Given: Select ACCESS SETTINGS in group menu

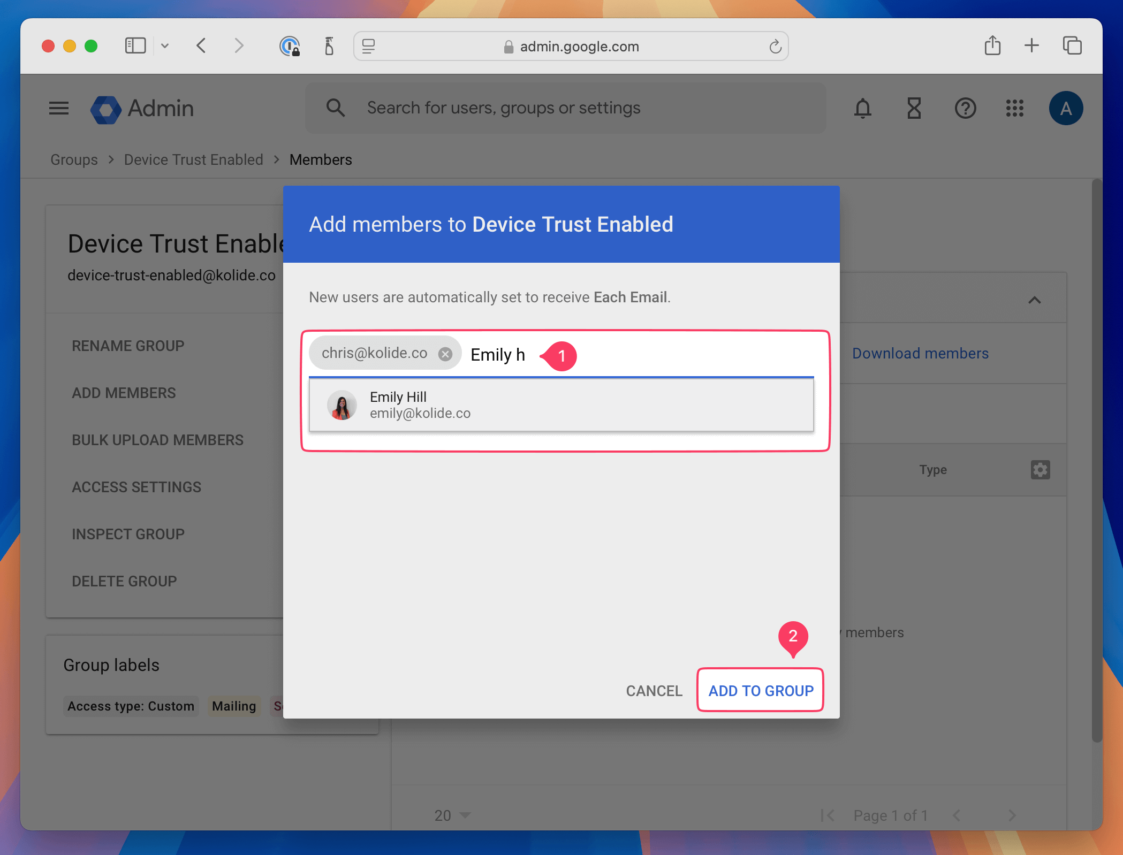Looking at the screenshot, I should click(136, 487).
